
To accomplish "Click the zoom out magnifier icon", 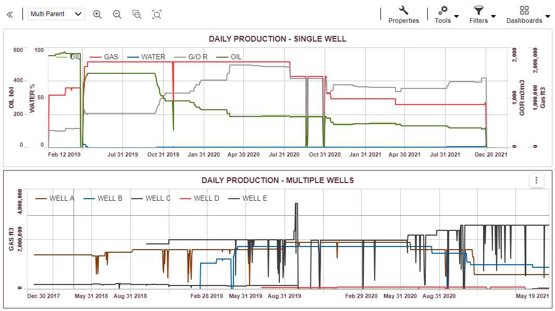I will (x=117, y=15).
